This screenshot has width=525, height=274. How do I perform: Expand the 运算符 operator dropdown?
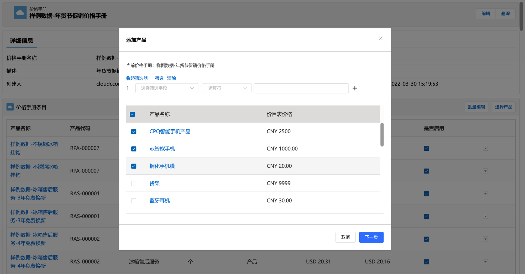tap(227, 88)
